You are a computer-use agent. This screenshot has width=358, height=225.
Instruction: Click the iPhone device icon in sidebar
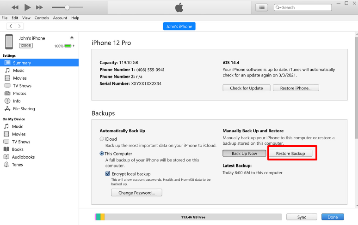click(x=9, y=41)
